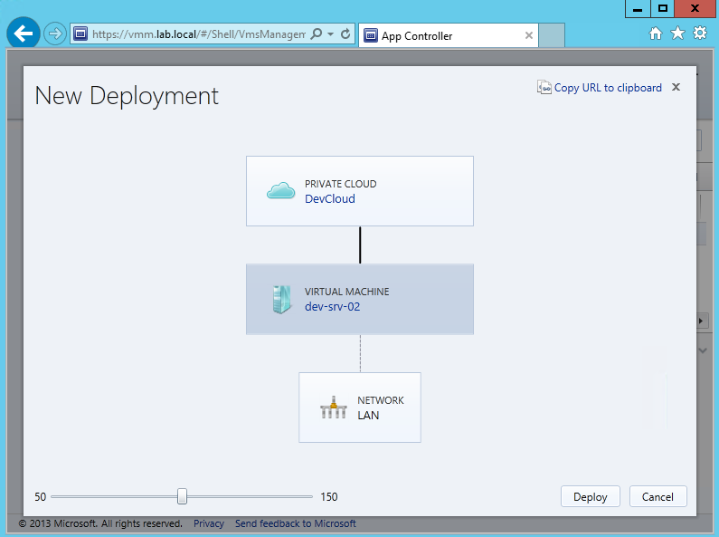
Task: Click the browser Back arrow button
Action: (24, 34)
